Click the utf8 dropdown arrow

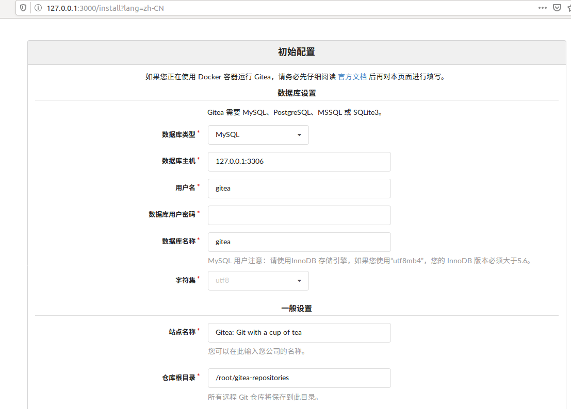coord(299,281)
